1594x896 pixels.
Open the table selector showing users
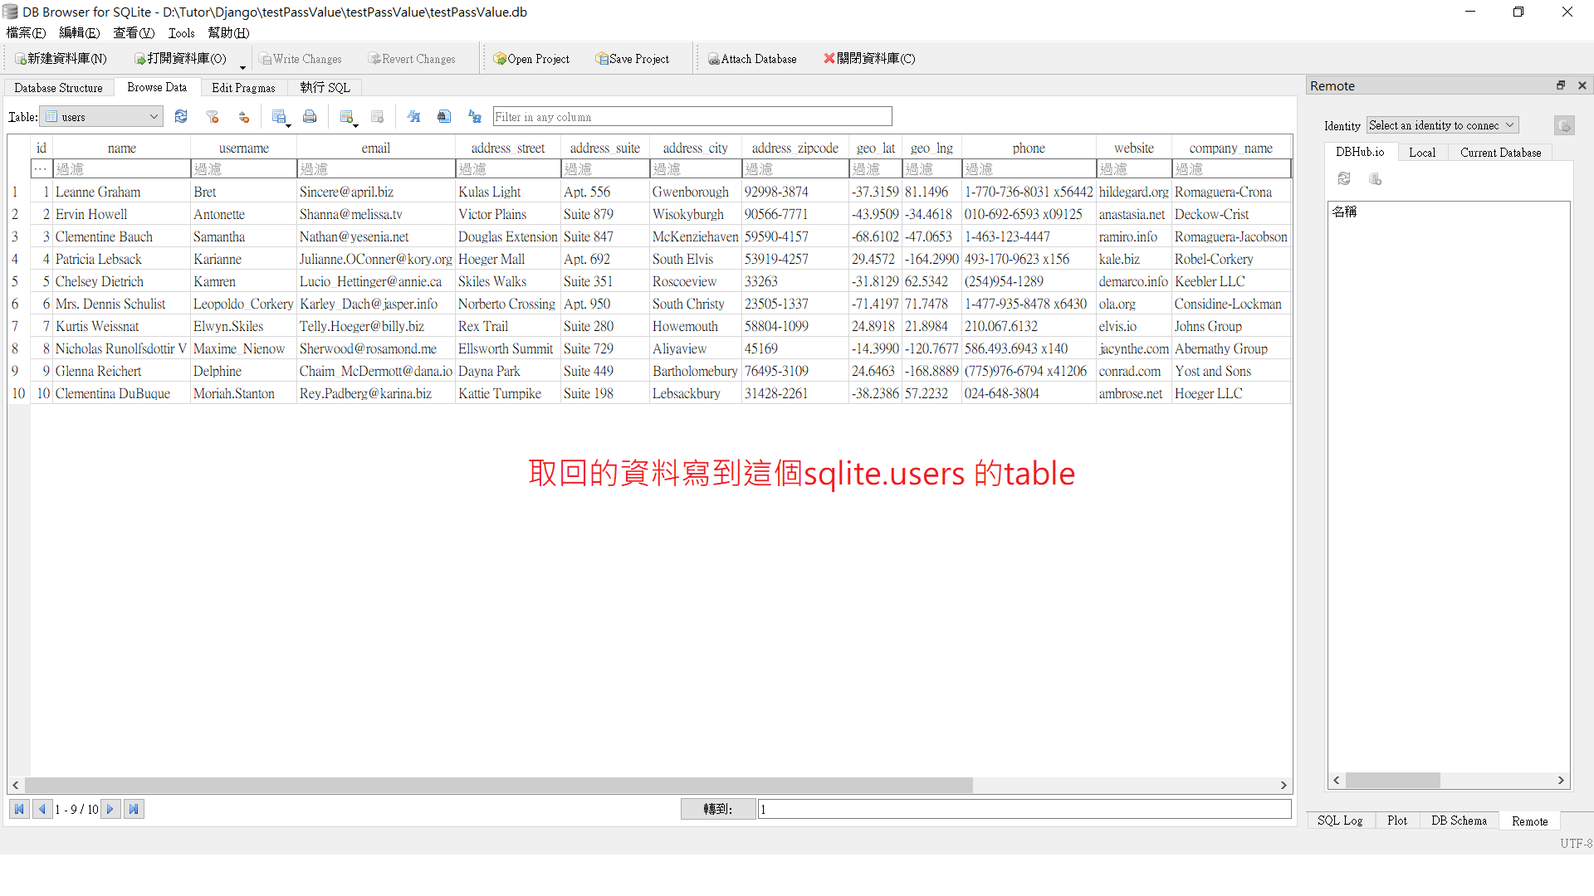[100, 116]
